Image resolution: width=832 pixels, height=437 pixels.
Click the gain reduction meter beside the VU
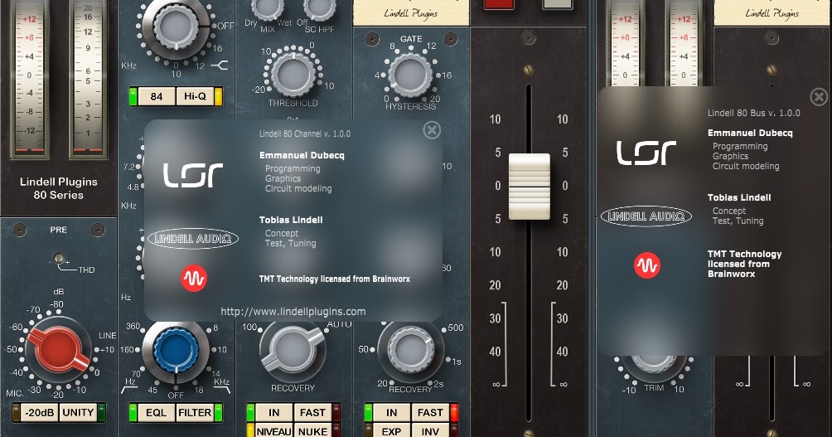pyautogui.click(x=88, y=79)
